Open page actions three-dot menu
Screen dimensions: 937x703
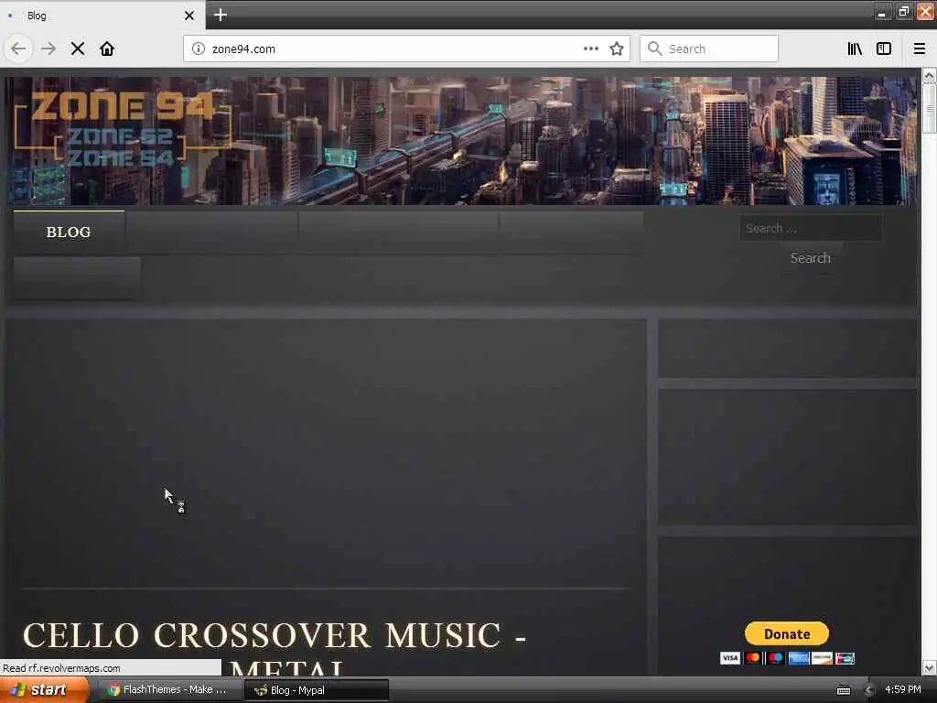591,49
